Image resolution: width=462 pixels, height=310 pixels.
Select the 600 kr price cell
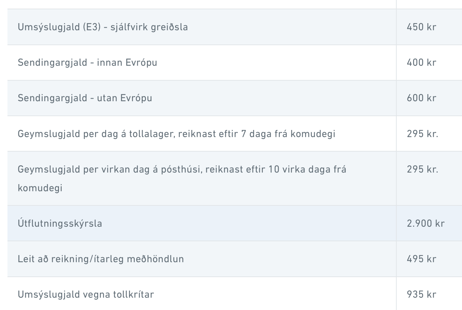click(421, 98)
